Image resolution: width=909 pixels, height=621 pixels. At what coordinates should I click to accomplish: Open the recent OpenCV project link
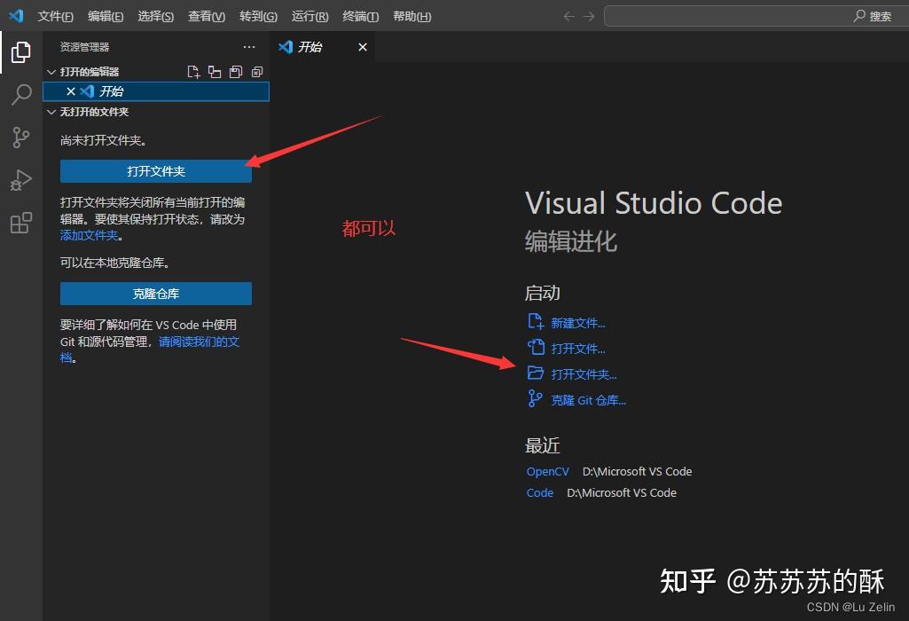(547, 471)
